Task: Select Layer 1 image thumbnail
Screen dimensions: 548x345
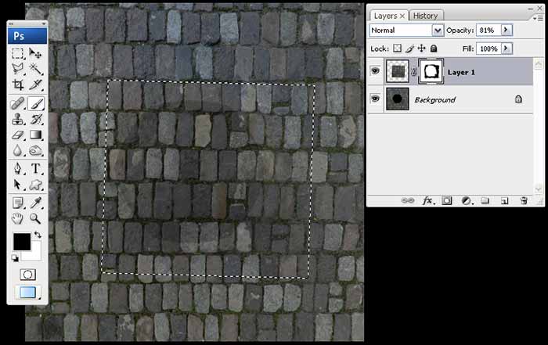Action: tap(398, 71)
